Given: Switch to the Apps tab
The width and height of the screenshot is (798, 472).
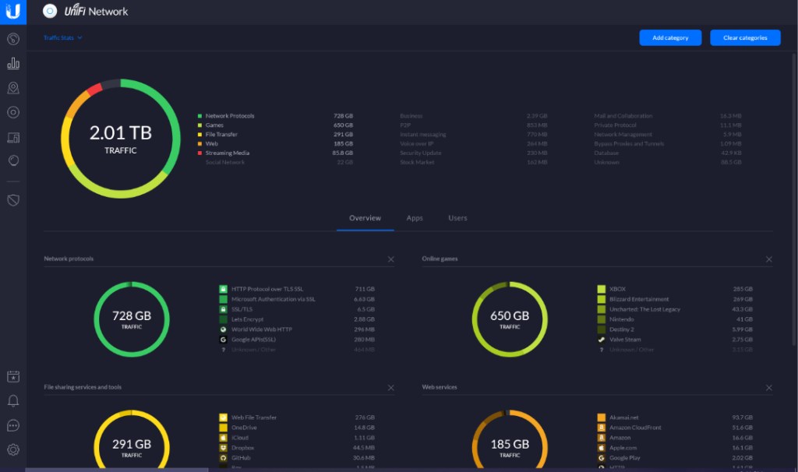Looking at the screenshot, I should click(415, 218).
